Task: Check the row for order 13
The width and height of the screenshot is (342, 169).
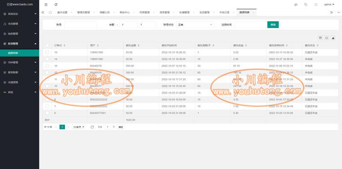Action: click(x=47, y=66)
